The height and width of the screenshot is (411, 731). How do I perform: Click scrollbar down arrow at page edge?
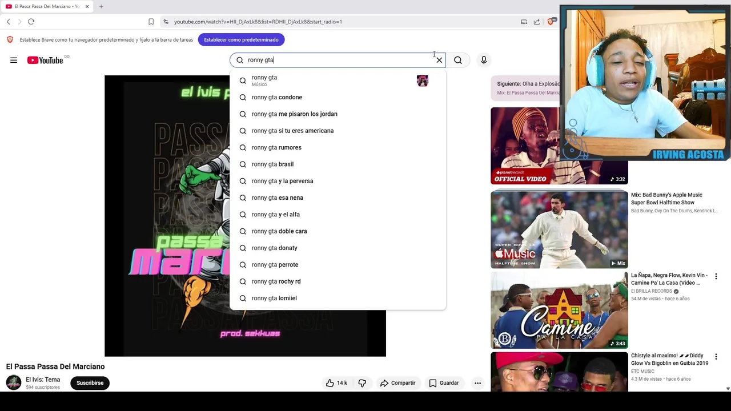tap(728, 388)
